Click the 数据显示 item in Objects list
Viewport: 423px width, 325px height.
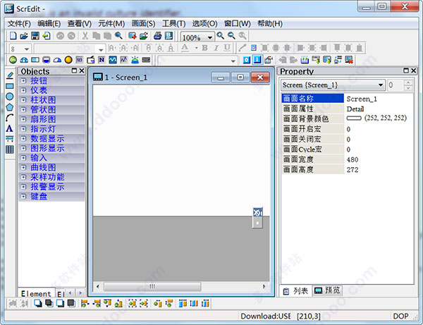[x=47, y=139]
